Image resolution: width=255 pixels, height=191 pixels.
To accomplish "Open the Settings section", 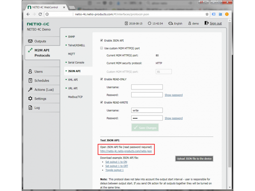I will (42, 99).
